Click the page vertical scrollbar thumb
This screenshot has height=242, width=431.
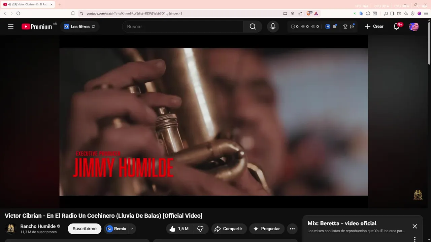pos(429,43)
